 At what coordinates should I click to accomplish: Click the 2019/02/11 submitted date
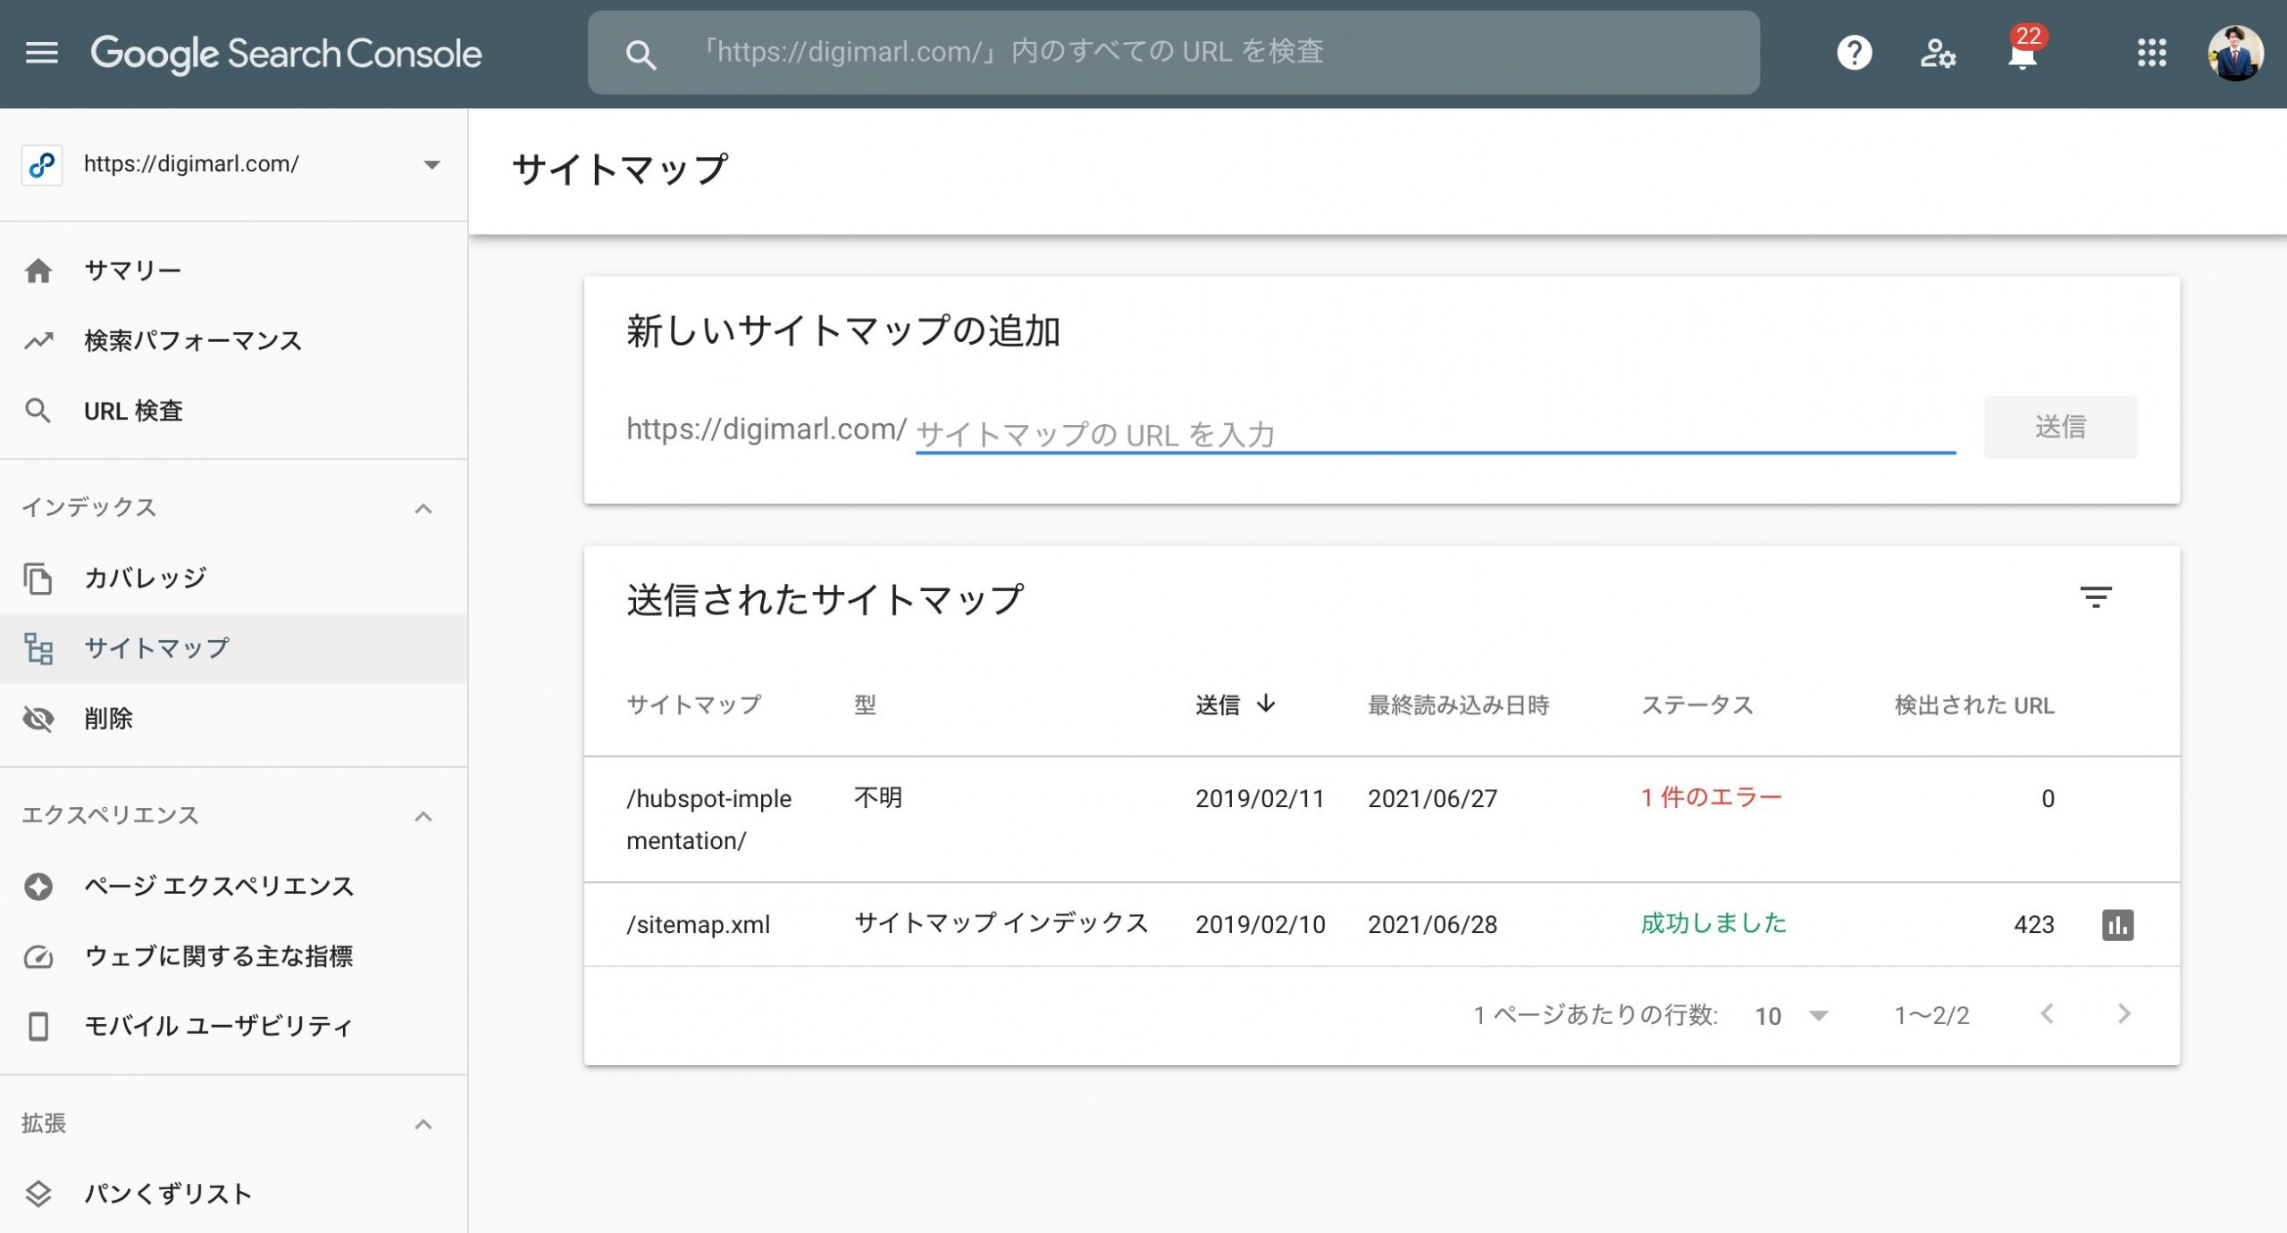[1260, 799]
